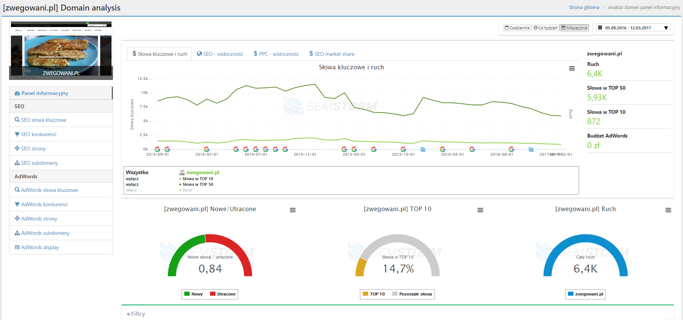Click the calendar icon in the date range box
683x320 pixels.
(x=600, y=28)
